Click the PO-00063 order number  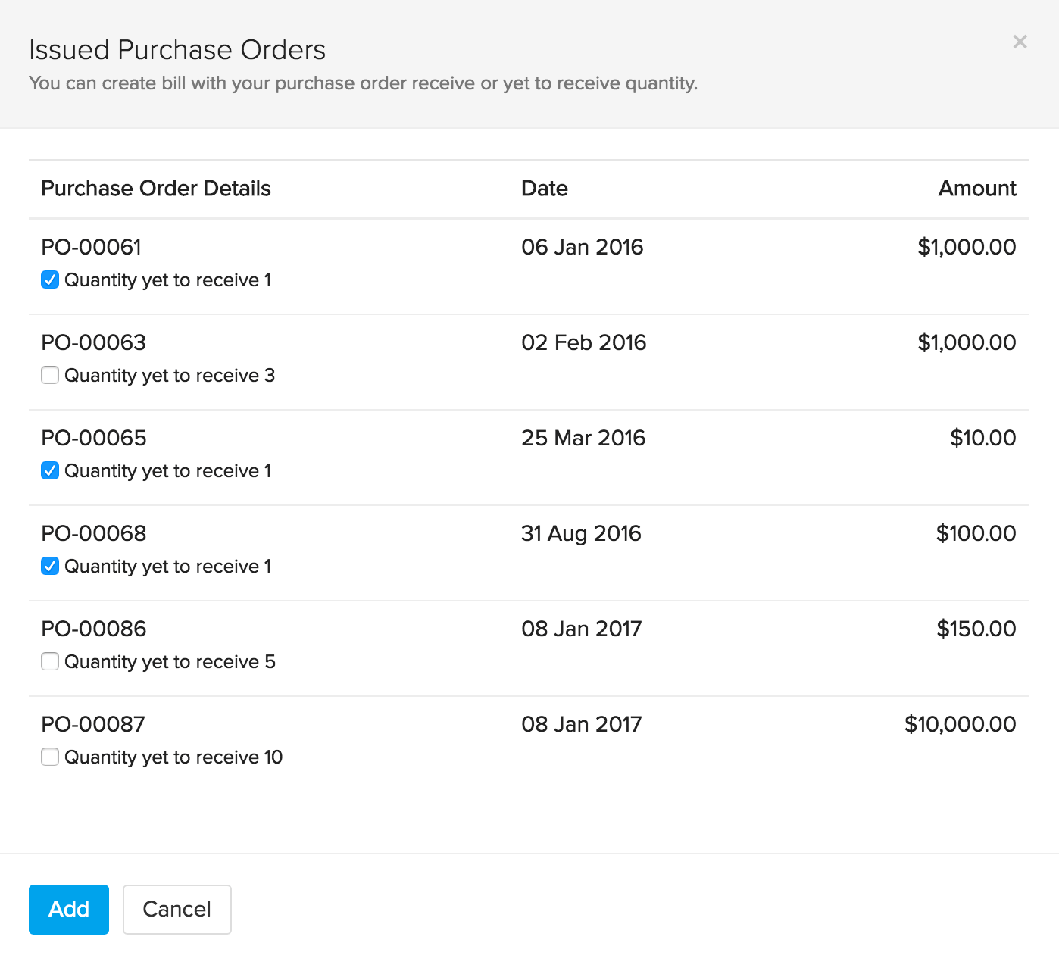93,342
